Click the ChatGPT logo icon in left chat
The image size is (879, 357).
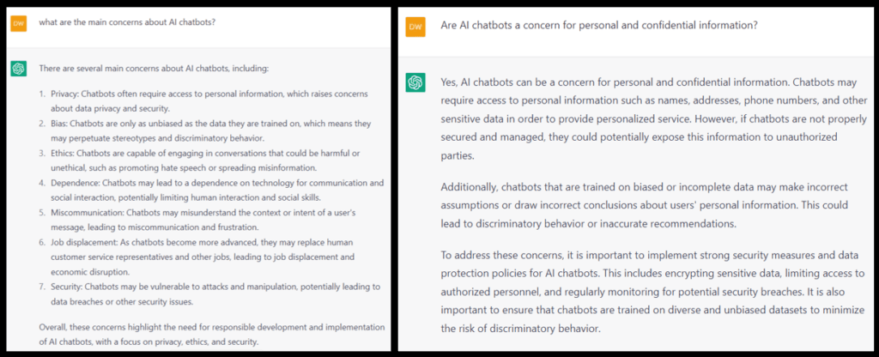[18, 68]
